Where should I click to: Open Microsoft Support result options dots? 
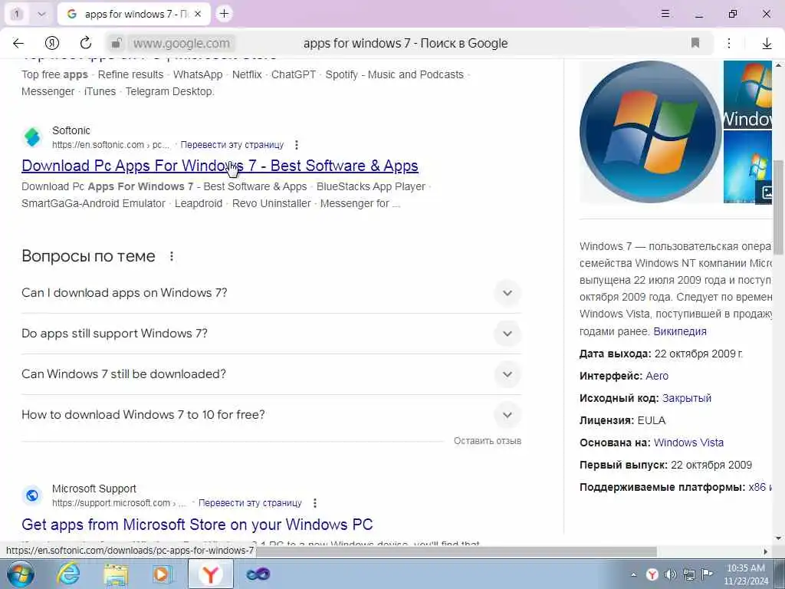click(314, 503)
